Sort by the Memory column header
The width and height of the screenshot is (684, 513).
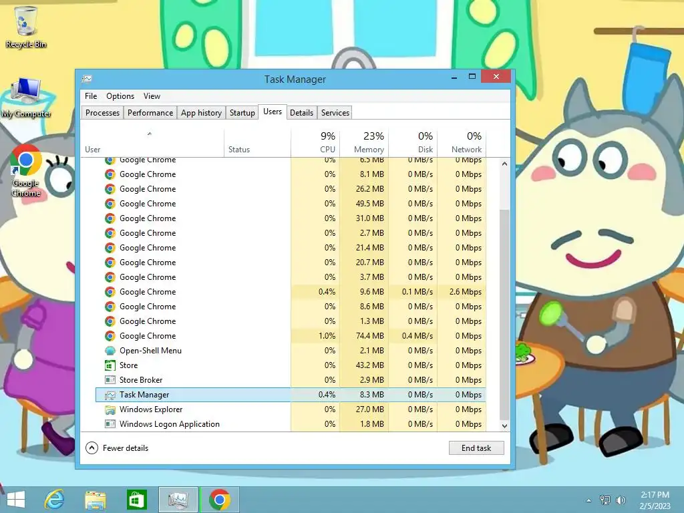[364, 143]
